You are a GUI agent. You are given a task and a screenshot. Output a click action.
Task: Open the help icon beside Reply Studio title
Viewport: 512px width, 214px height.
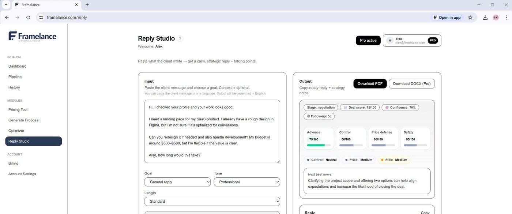click(180, 38)
